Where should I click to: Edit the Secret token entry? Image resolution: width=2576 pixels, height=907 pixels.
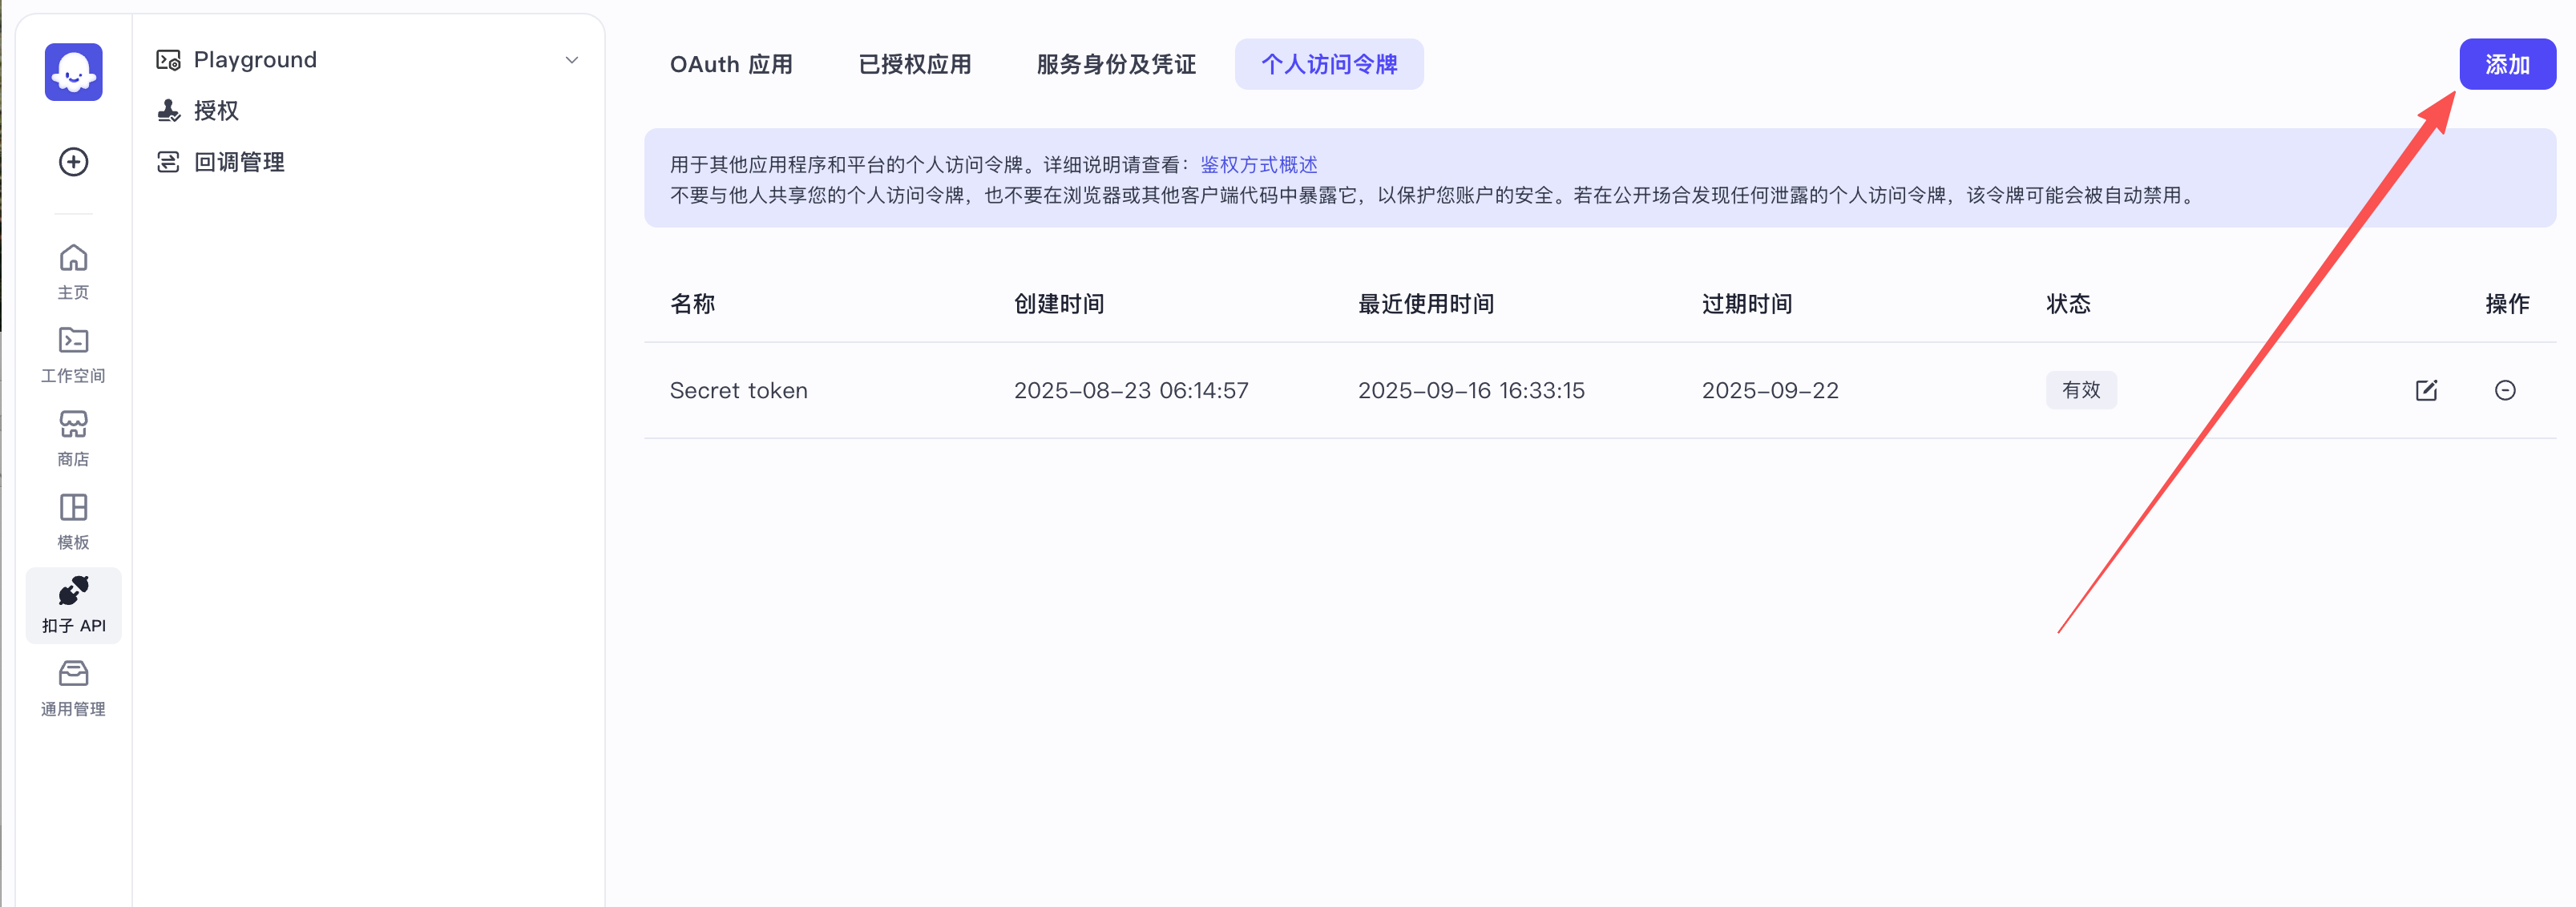2426,390
